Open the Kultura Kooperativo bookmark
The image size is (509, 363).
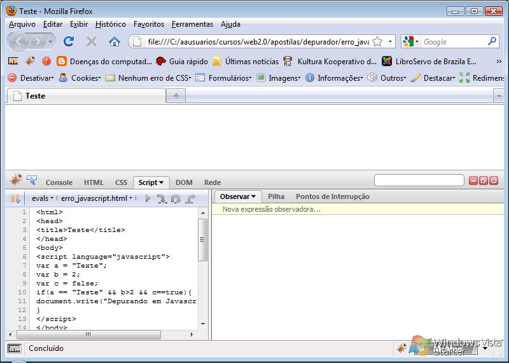(x=330, y=61)
